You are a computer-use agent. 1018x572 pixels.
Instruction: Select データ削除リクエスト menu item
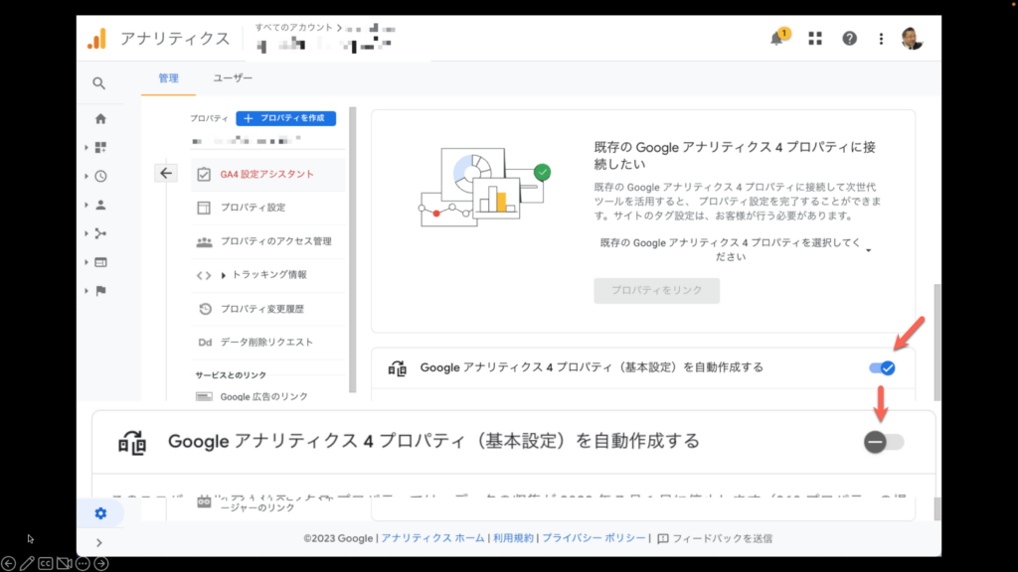tap(267, 343)
